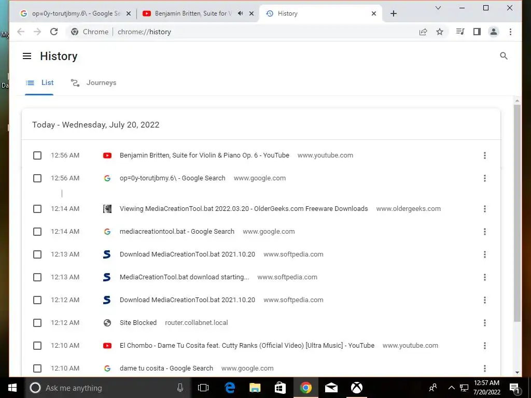Open dame tu cosita Google Search link

[x=166, y=368]
